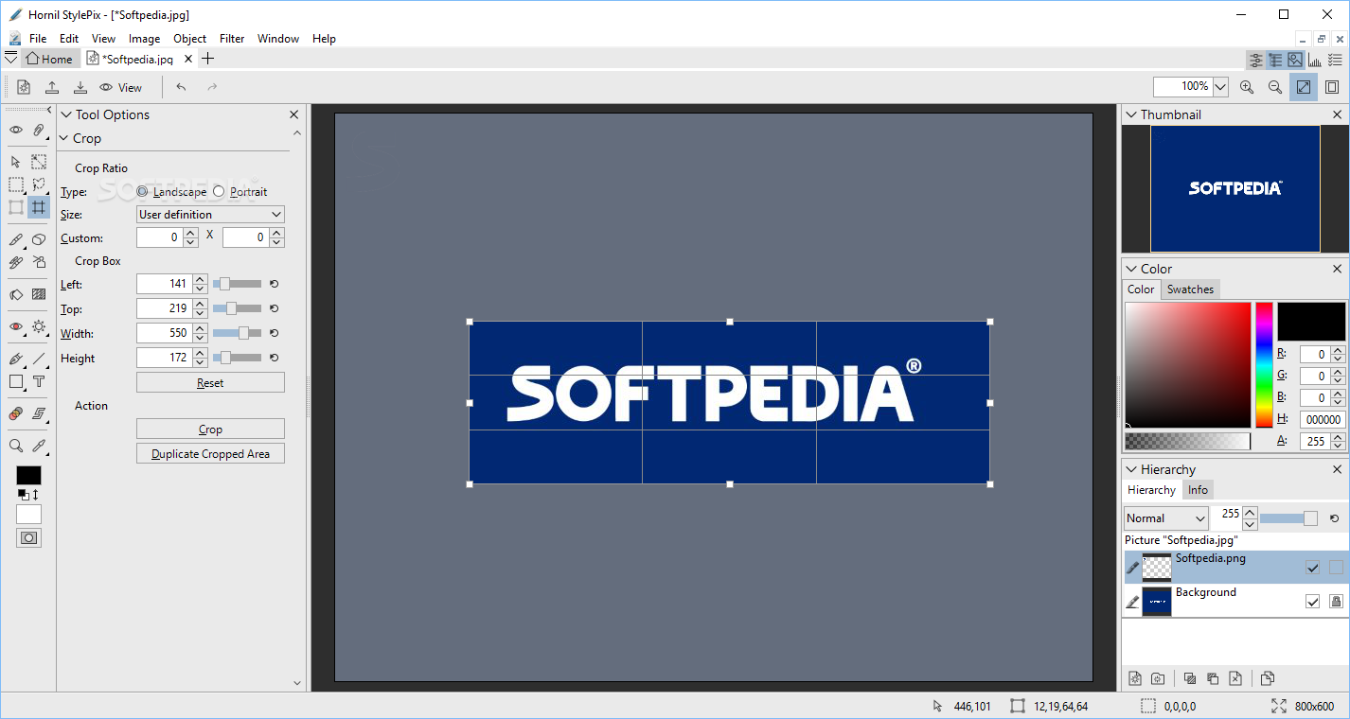Click the Reset button
Viewport: 1350px width, 719px height.
tap(210, 382)
